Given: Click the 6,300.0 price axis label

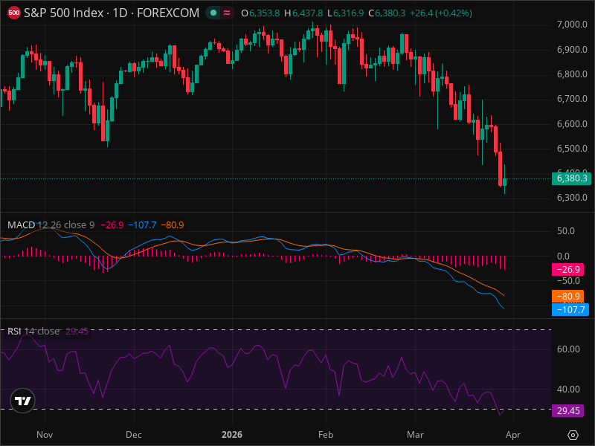Looking at the screenshot, I should click(x=572, y=198).
